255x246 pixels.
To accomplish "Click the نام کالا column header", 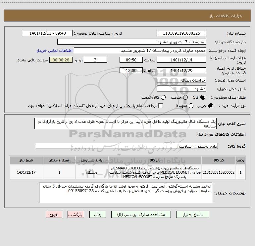I will (155, 160).
